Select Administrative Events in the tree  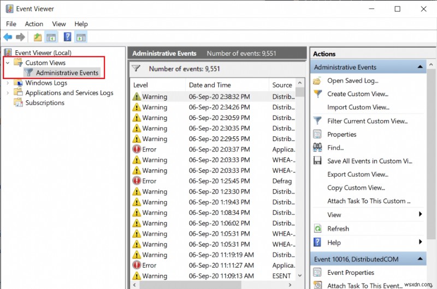coord(67,73)
